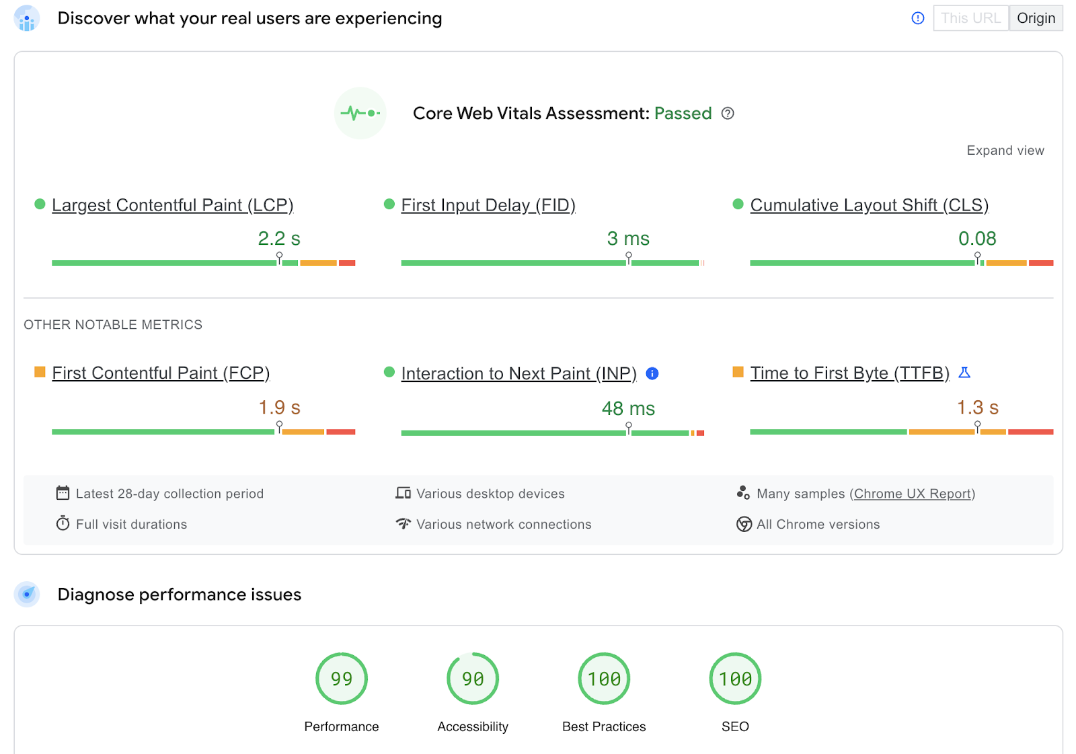Click the Diagnose performance issues header icon
This screenshot has height=754, width=1076.
[27, 594]
